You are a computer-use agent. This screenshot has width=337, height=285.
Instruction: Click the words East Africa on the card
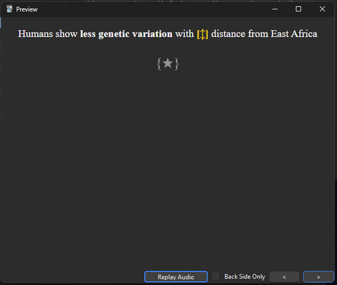[x=294, y=34]
